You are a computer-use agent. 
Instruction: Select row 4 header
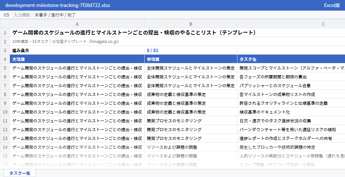pyautogui.click(x=5, y=59)
